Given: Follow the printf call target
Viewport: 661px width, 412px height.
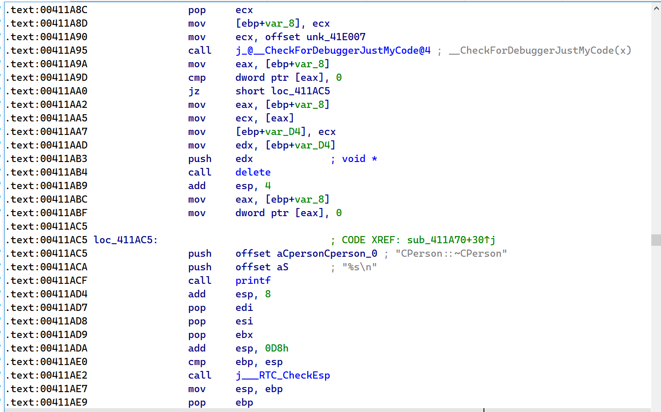Looking at the screenshot, I should 253,280.
